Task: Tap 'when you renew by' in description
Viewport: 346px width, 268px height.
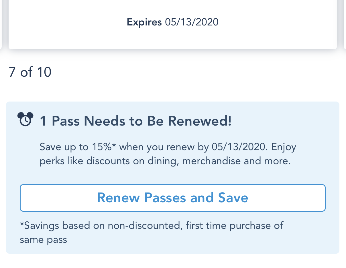Action: pyautogui.click(x=164, y=147)
